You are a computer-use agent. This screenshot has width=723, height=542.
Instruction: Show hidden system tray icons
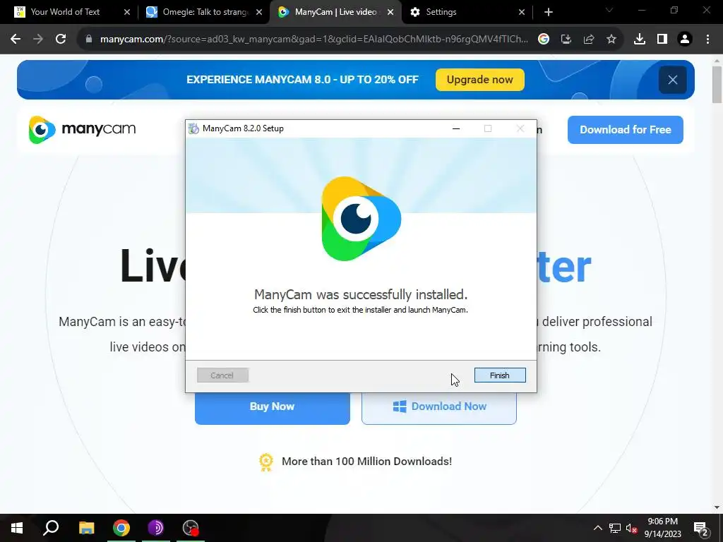(597, 528)
